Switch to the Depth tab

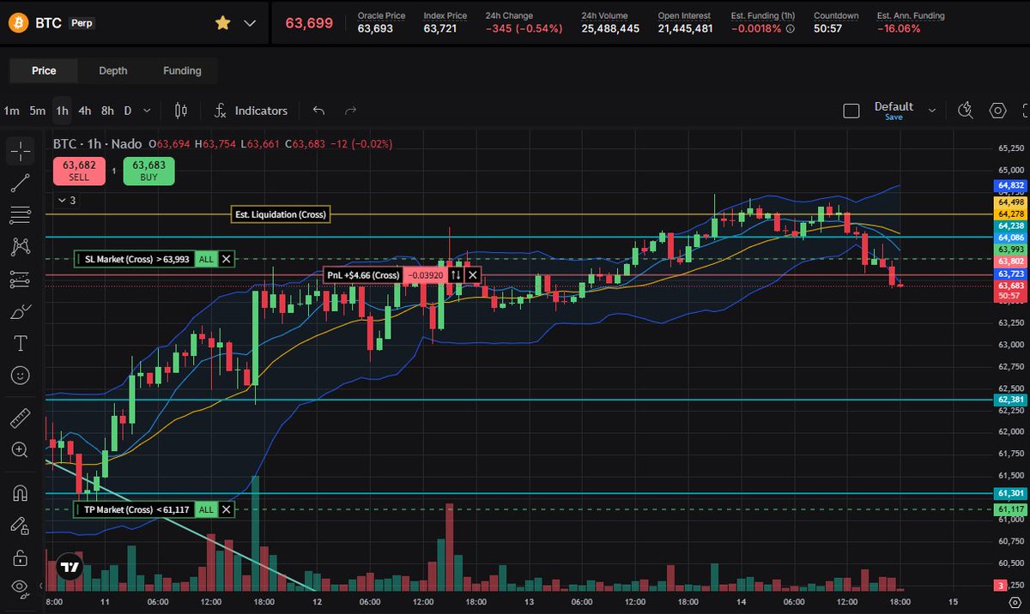[x=112, y=70]
